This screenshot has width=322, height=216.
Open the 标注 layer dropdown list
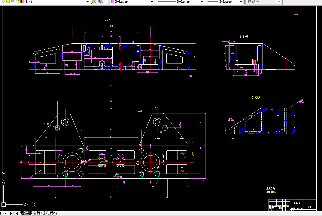tap(87, 2)
